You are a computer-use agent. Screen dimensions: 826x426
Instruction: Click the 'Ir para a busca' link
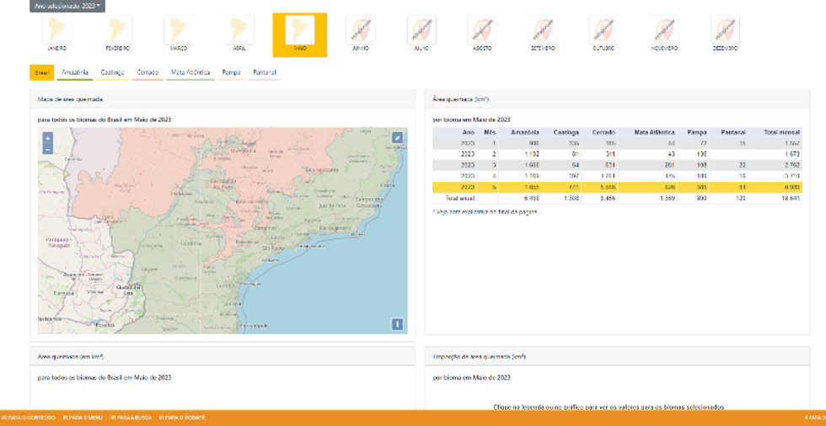pos(131,418)
